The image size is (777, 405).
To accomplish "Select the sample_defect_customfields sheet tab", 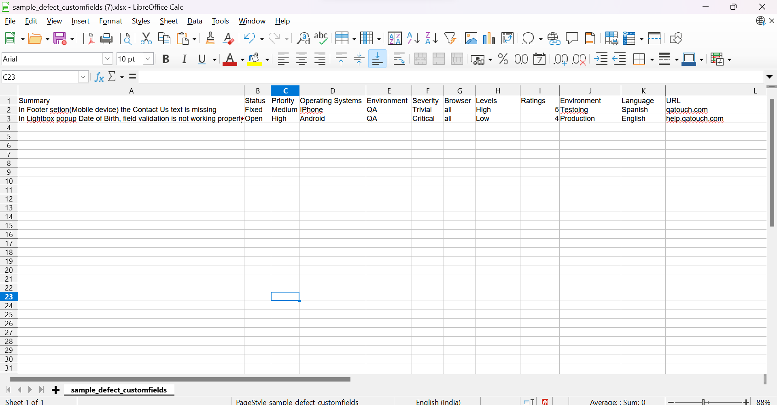I will coord(119,390).
